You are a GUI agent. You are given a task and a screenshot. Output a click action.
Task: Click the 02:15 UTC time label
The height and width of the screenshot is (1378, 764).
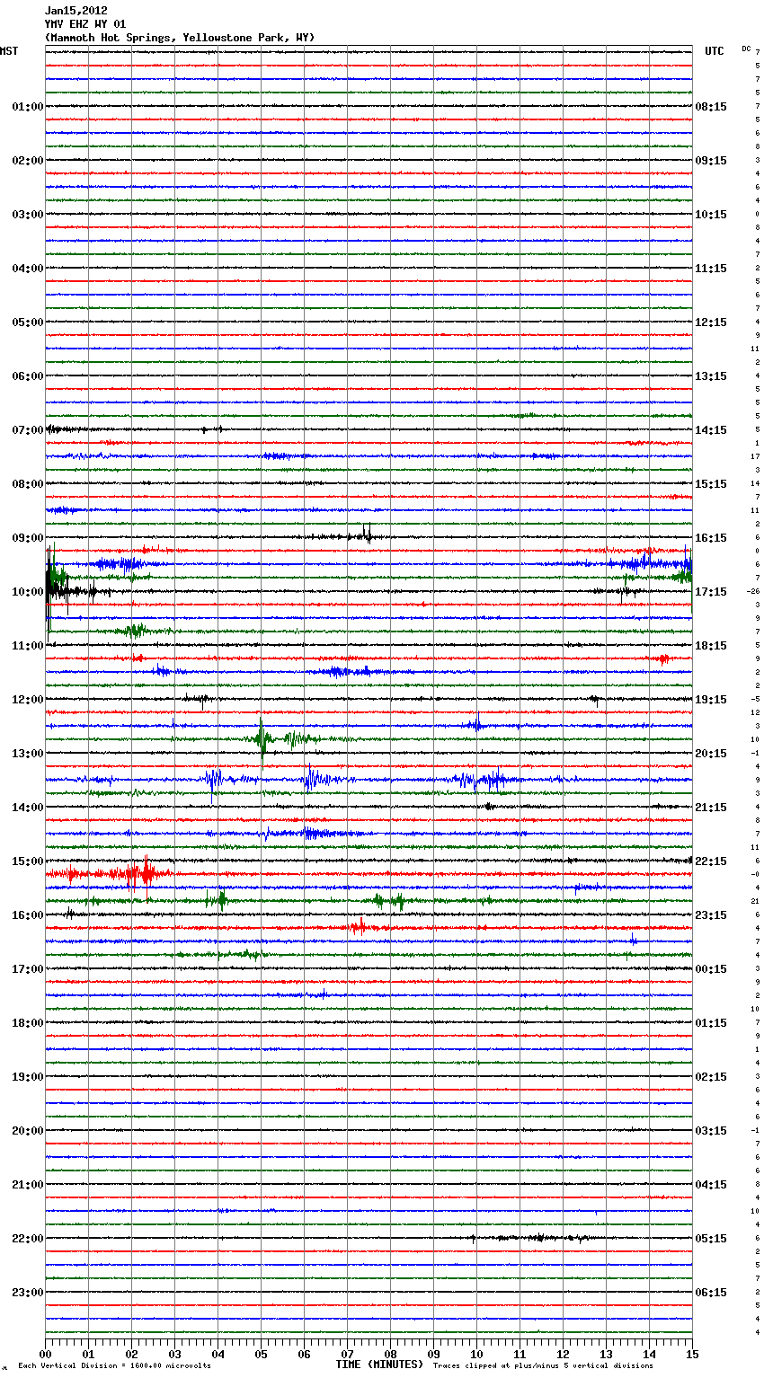(711, 1077)
